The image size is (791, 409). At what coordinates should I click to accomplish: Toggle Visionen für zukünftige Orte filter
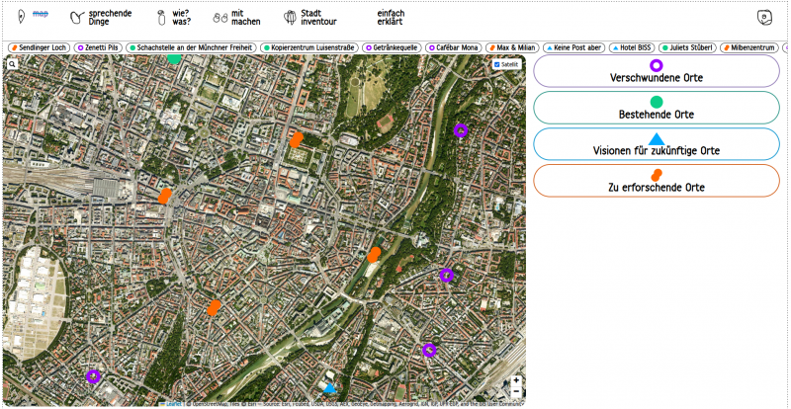[x=656, y=144]
